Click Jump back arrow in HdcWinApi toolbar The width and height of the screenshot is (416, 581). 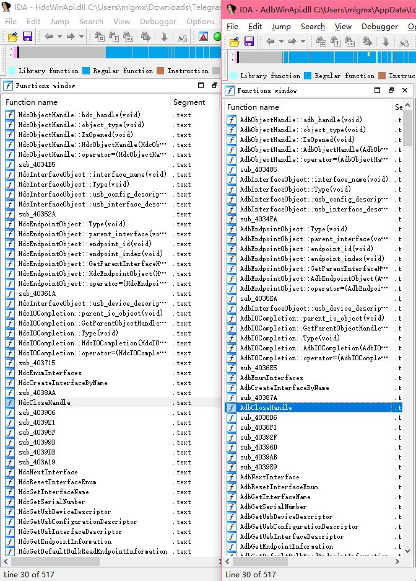48,37
